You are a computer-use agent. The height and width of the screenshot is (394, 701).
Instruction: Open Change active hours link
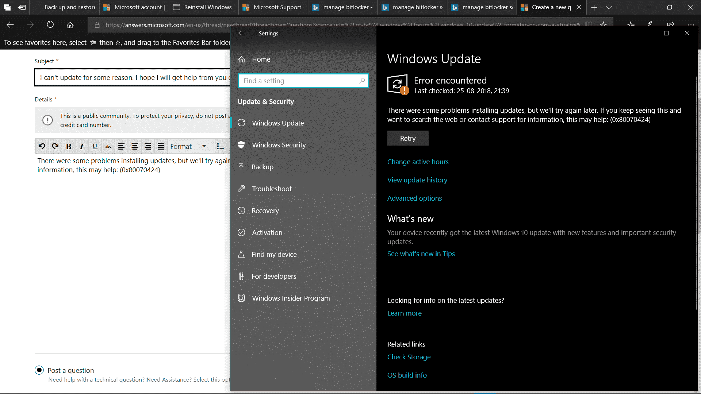(x=418, y=162)
